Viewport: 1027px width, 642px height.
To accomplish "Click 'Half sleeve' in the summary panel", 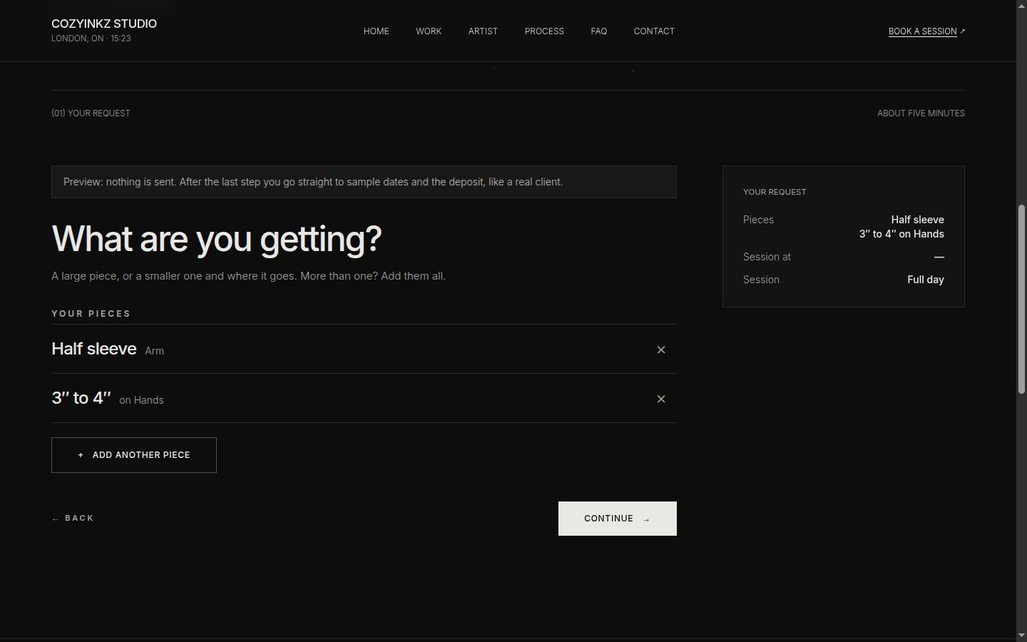I will 917,220.
